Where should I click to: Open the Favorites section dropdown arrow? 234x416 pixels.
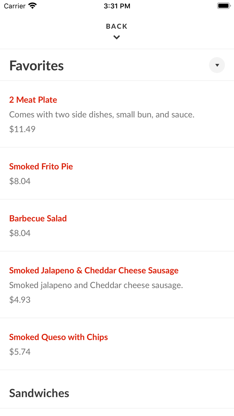pos(217,65)
